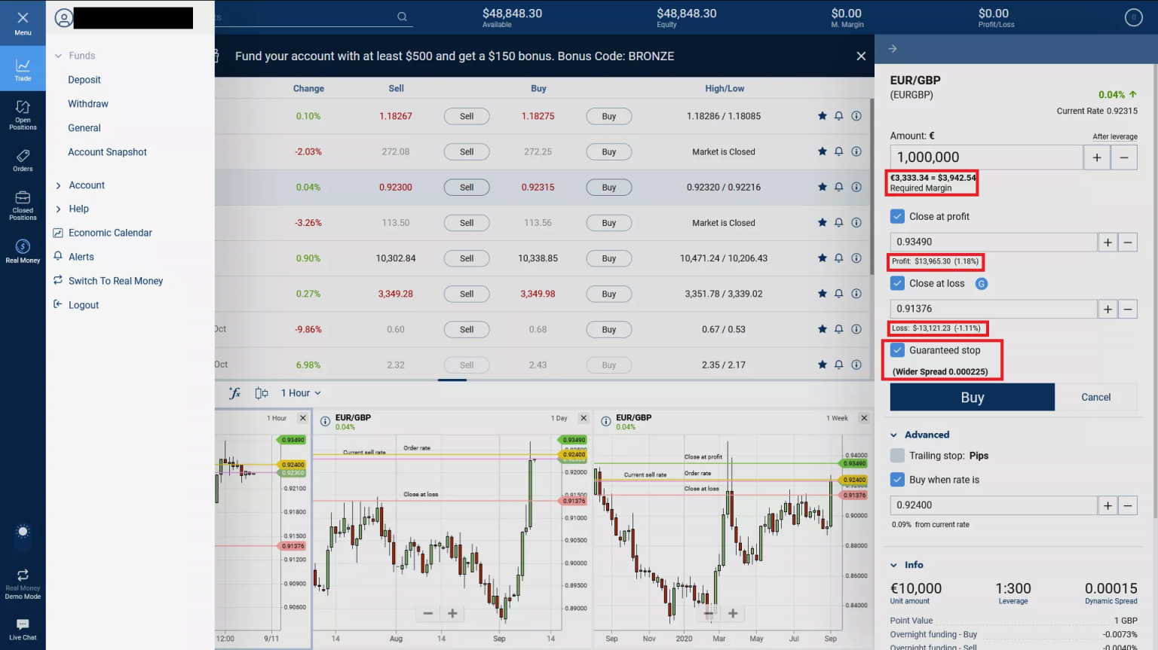Click the Orders icon in sidebar
The image size is (1158, 650).
point(23,160)
